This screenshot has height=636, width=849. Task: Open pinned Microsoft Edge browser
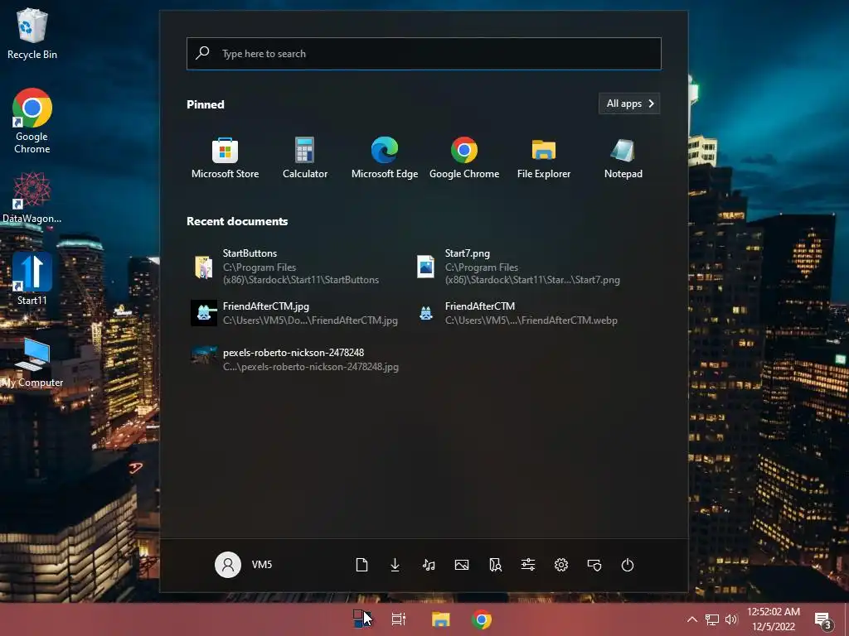385,158
